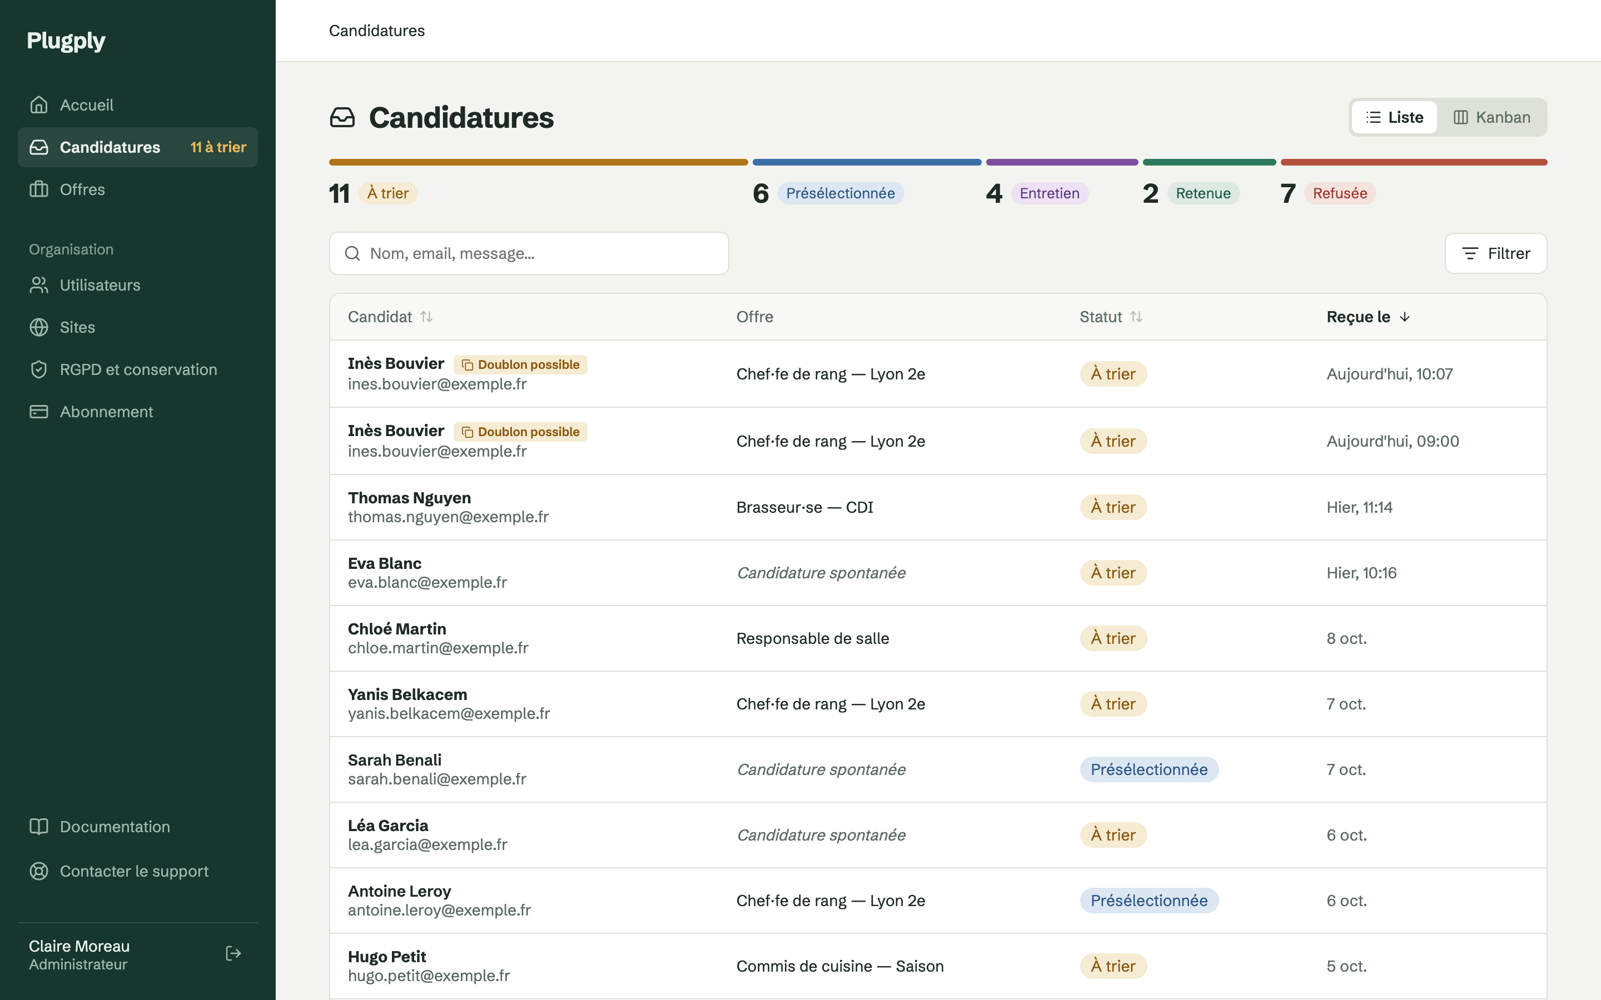The height and width of the screenshot is (1000, 1601).
Task: Click the Offre column header
Action: point(755,317)
